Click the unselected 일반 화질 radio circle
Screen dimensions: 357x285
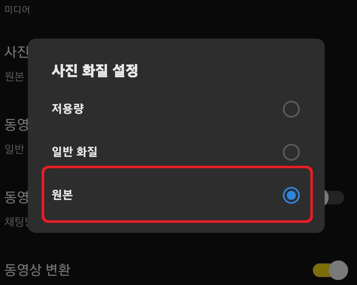click(291, 152)
